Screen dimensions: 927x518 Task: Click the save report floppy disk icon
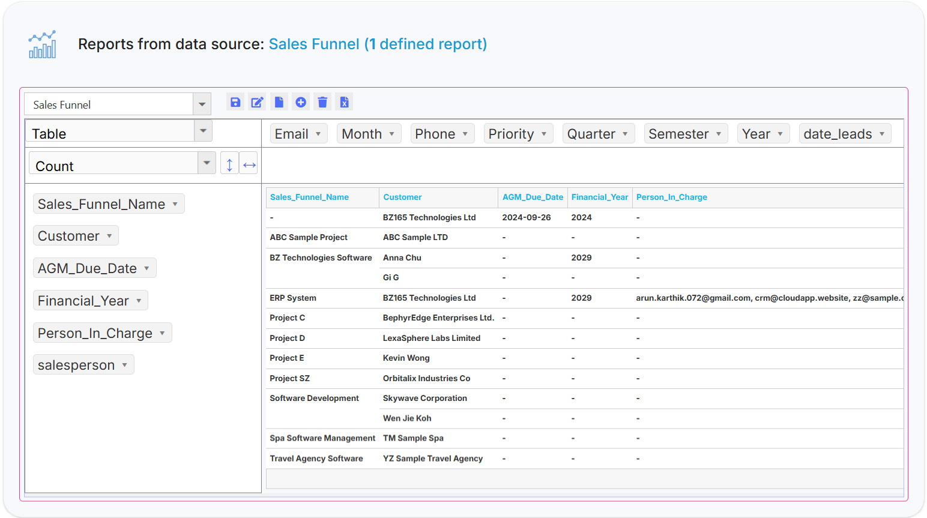pyautogui.click(x=235, y=102)
